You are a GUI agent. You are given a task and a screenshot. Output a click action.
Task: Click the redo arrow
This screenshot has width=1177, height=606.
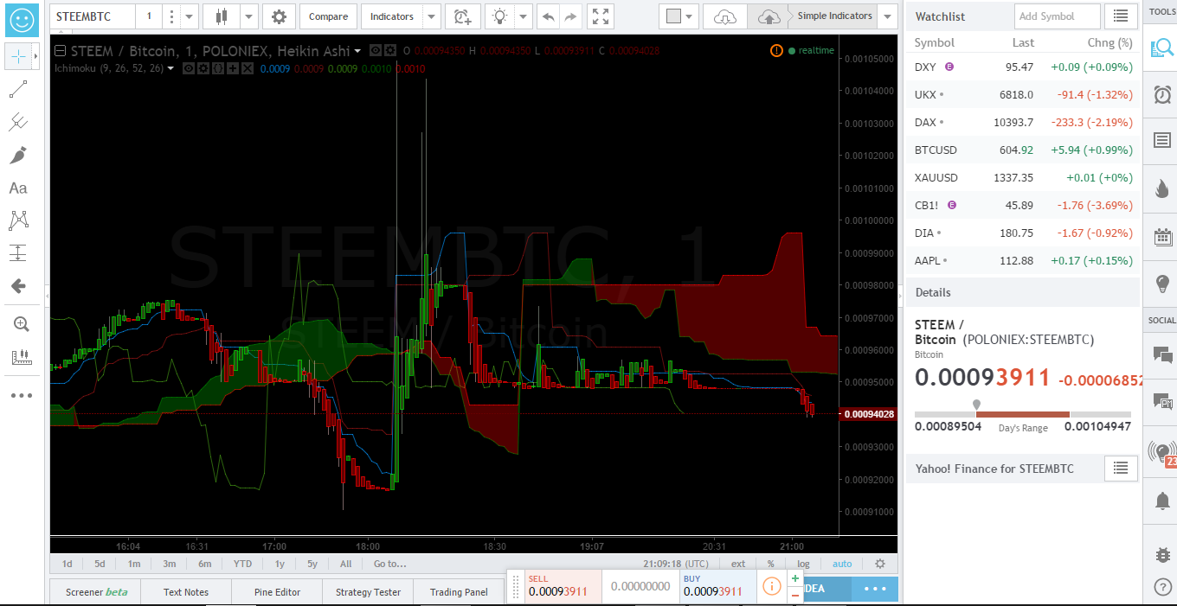(570, 16)
